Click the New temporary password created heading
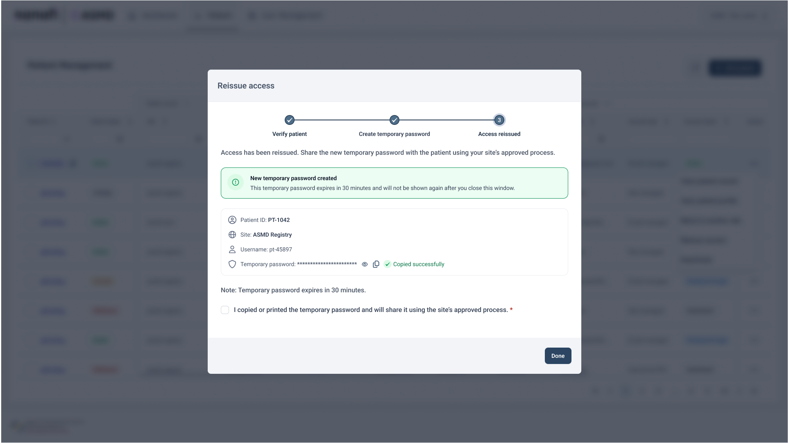 293,178
